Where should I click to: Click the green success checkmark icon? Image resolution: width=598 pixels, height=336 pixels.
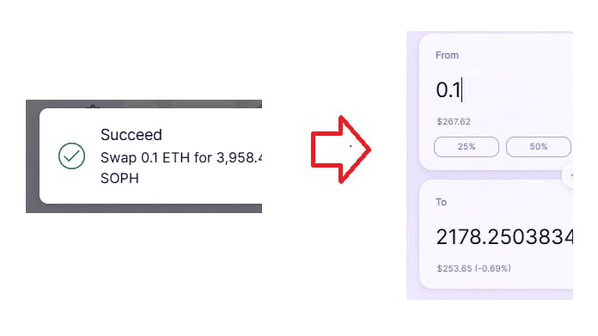point(71,156)
